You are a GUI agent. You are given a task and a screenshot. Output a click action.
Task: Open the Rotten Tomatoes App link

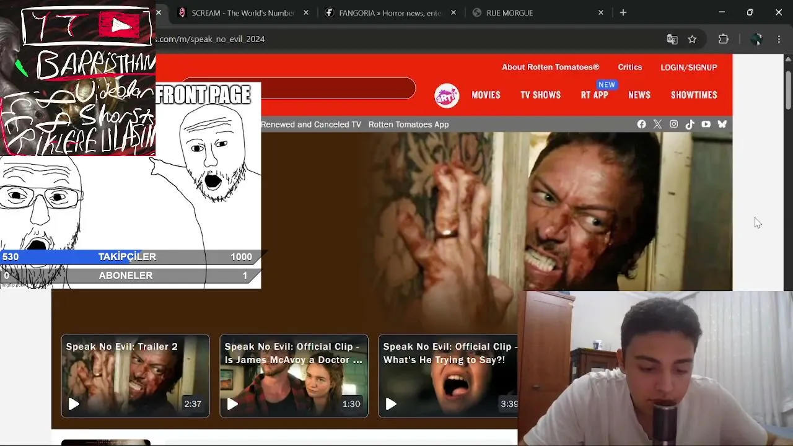(409, 125)
